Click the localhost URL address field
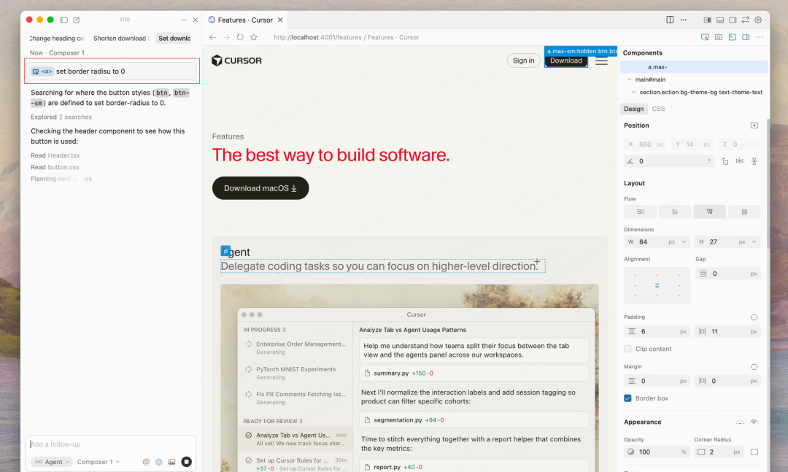The image size is (788, 472). [347, 37]
